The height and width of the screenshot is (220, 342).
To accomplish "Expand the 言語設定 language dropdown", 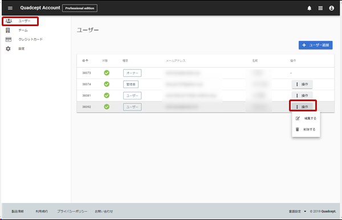I will (298, 211).
